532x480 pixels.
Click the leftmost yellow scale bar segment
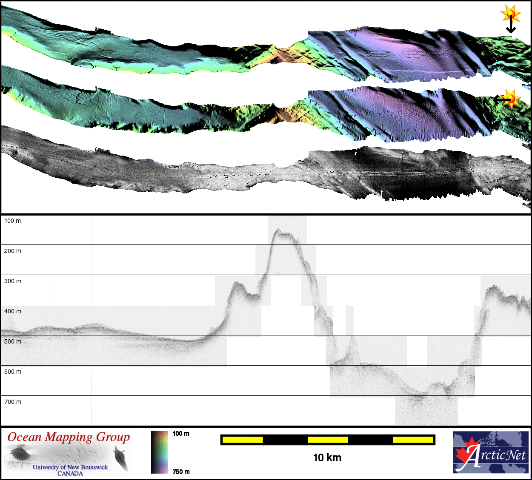click(243, 440)
